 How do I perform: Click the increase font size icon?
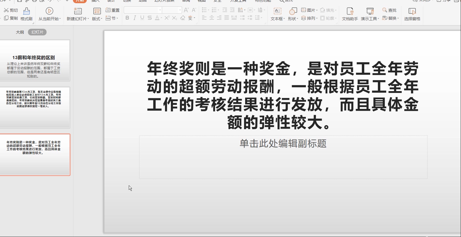pos(186,10)
